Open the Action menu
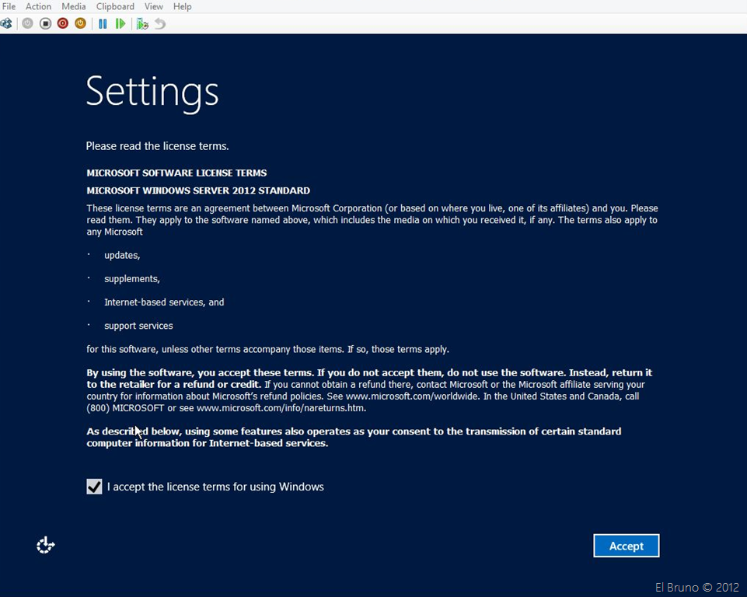Image resolution: width=747 pixels, height=597 pixels. click(38, 6)
